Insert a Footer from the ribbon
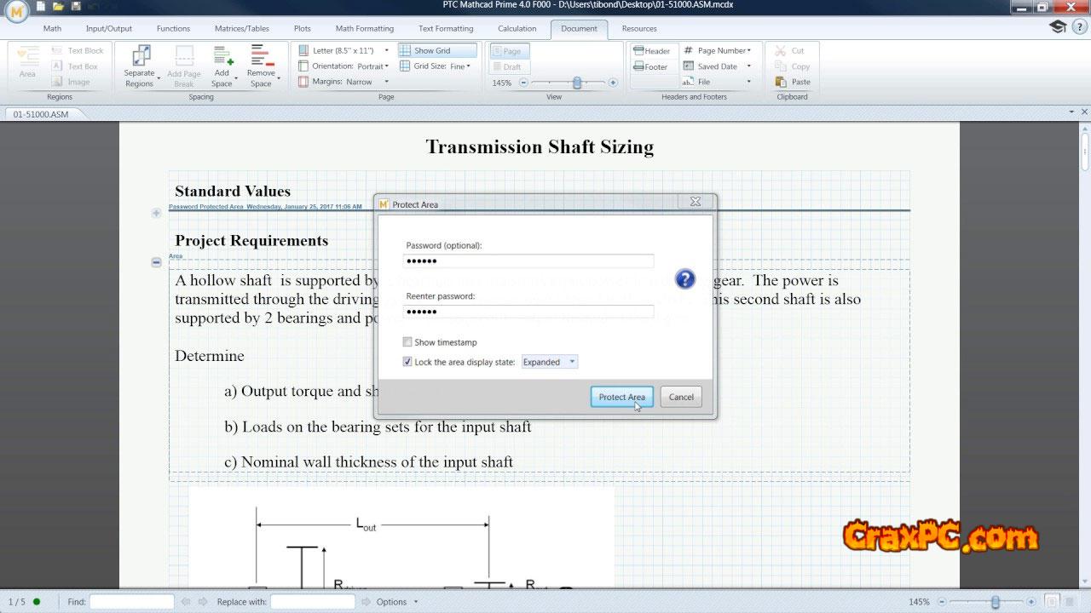Image resolution: width=1091 pixels, height=613 pixels. (651, 66)
